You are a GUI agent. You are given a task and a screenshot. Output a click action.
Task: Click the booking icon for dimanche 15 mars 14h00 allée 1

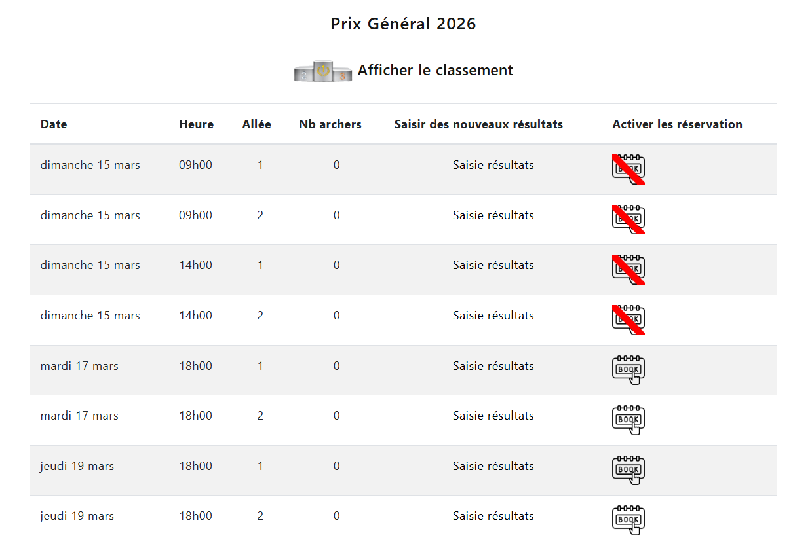(627, 269)
